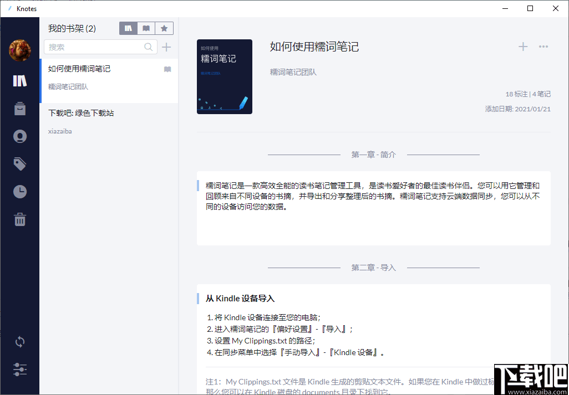The image size is (569, 395).
Task: Open the tags panel
Action: coord(20,164)
